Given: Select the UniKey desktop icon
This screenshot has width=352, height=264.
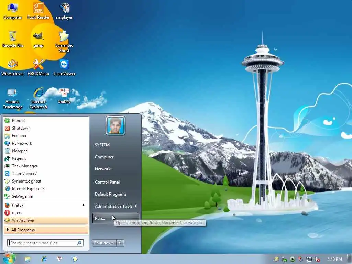Looking at the screenshot, I should (64, 96).
